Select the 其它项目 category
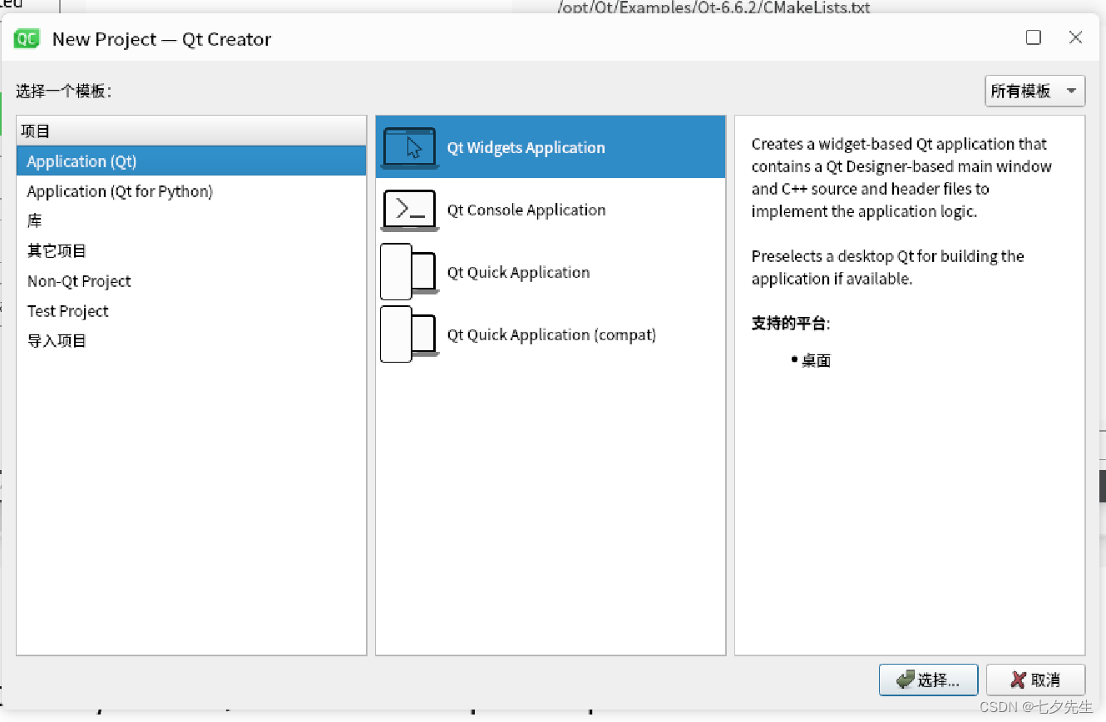 pos(191,251)
